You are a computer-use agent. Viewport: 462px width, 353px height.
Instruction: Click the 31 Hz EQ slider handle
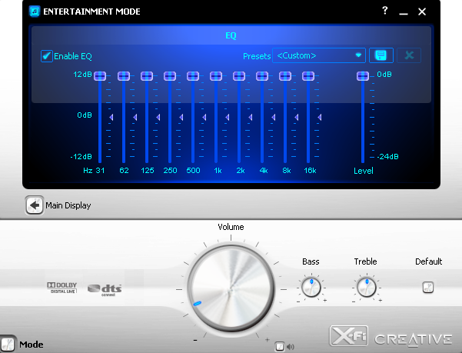point(100,76)
